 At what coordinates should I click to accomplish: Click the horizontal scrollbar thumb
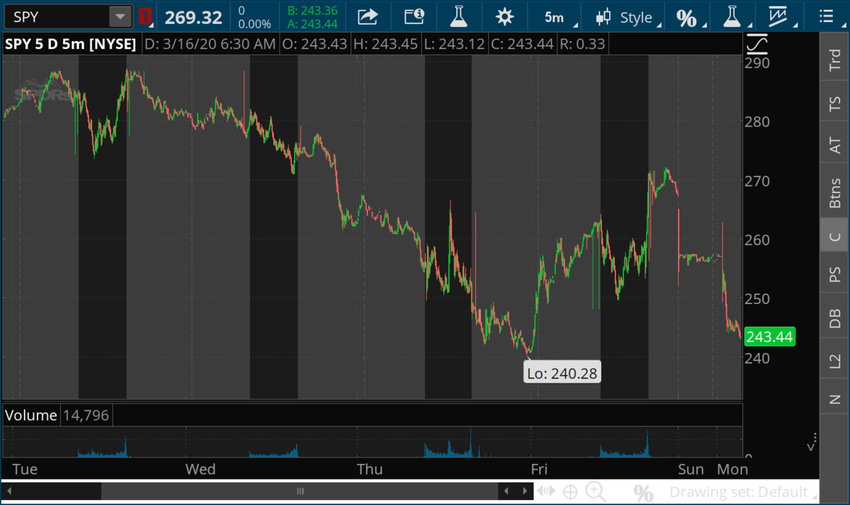click(300, 492)
